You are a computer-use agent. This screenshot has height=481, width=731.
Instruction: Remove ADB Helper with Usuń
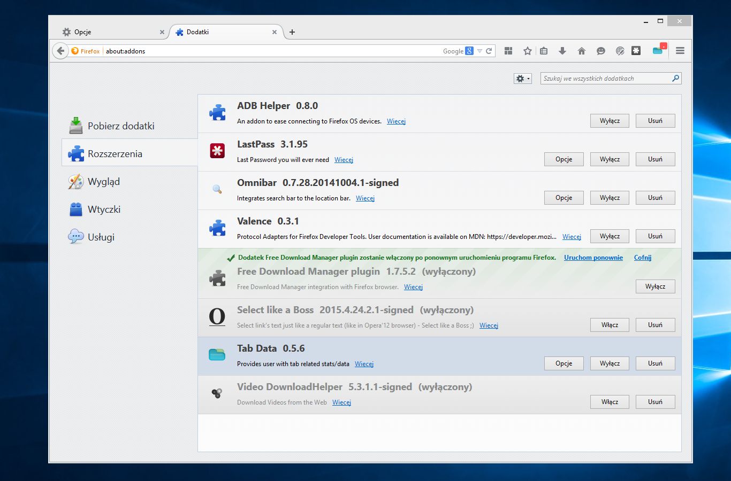coord(655,121)
